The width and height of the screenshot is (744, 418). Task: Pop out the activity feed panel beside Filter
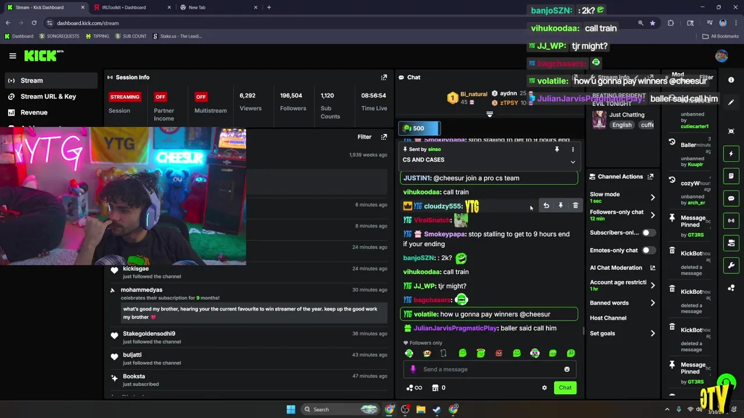click(384, 137)
